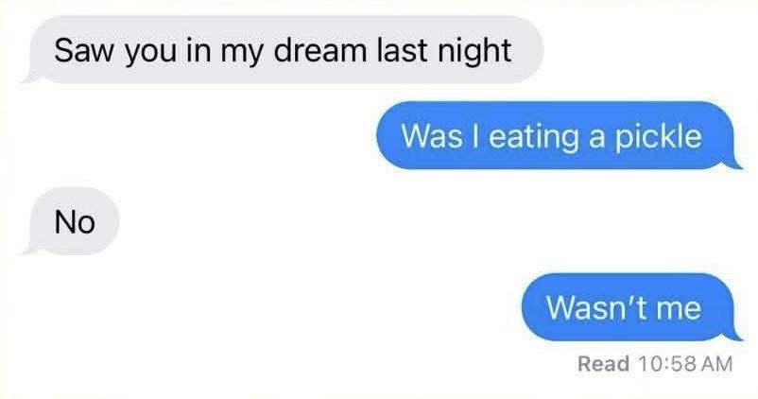Screen dimensions: 758x399
Task: Tap the "Saw you in my dream last night" bubble
Action: 284,50
